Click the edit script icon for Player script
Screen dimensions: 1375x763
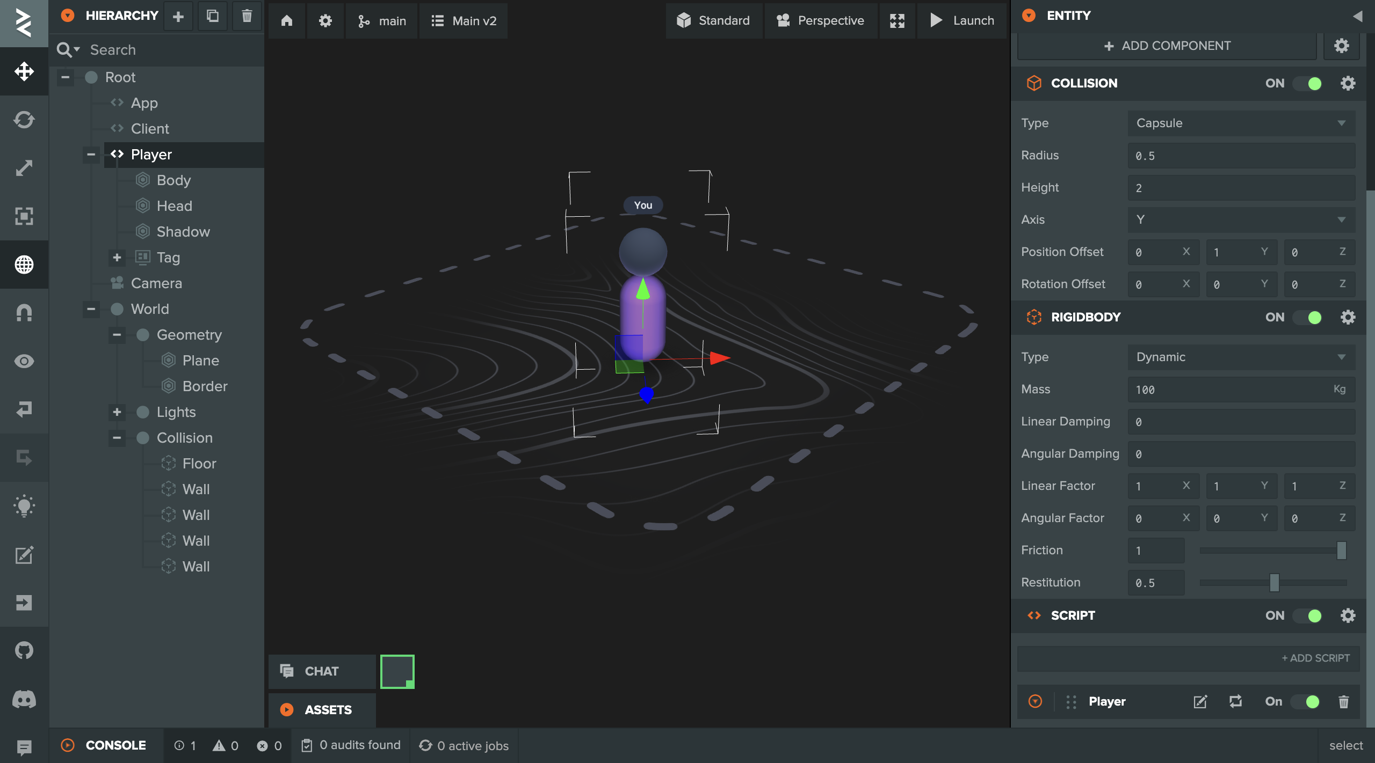tap(1200, 701)
